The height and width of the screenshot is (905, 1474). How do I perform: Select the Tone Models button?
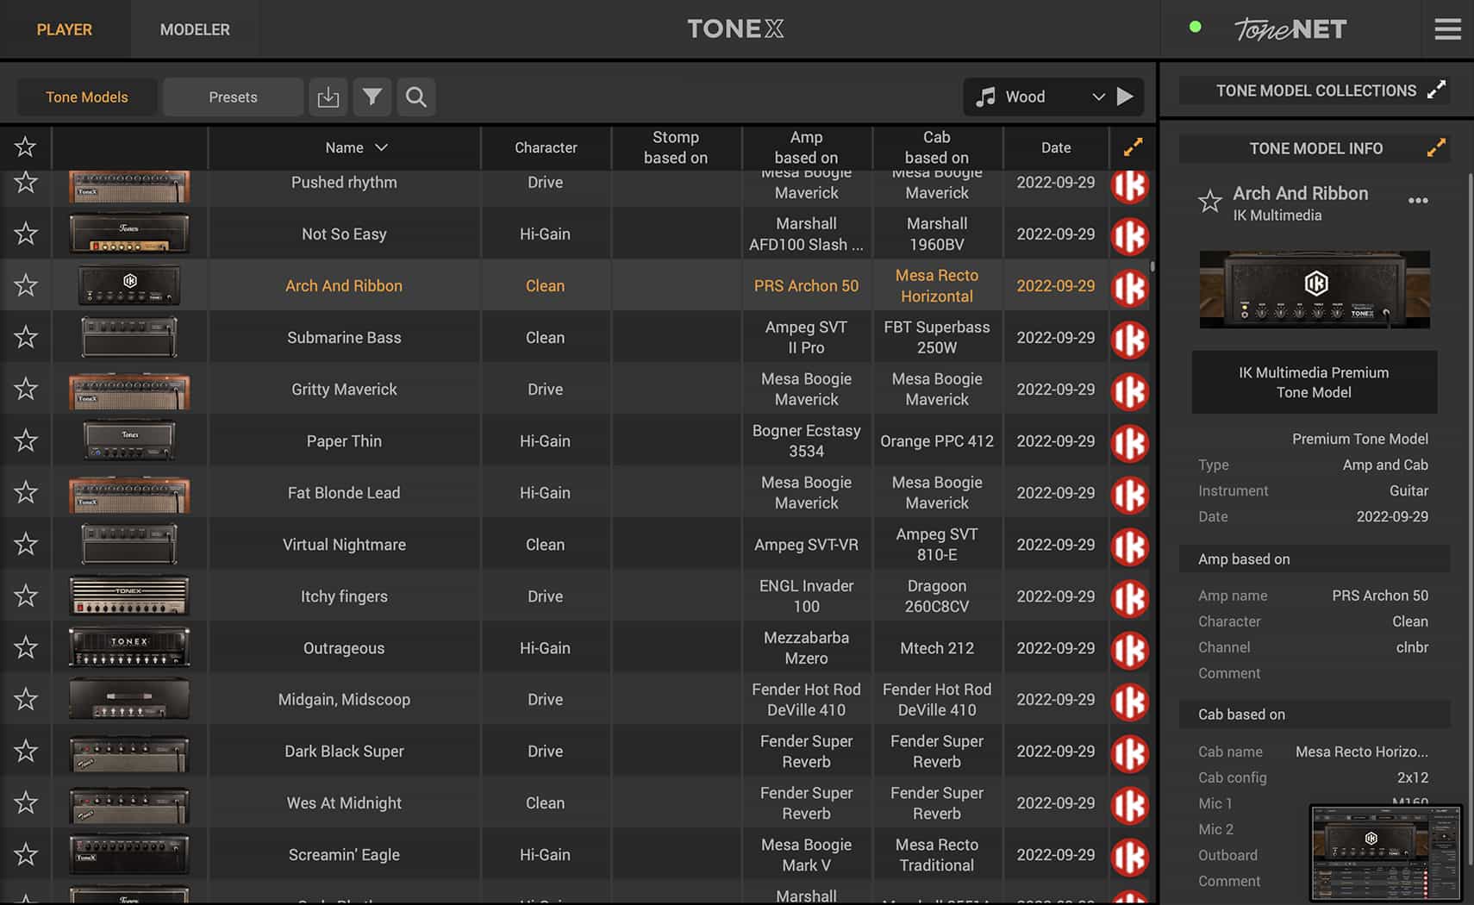point(86,97)
